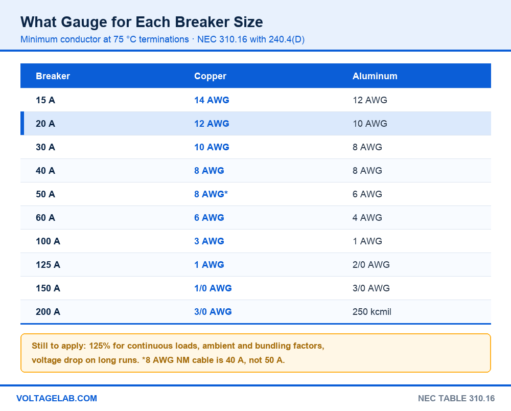Click the highlighted 20 A breaker cell
Screen dimensions: 511x411
pyautogui.click(x=45, y=124)
